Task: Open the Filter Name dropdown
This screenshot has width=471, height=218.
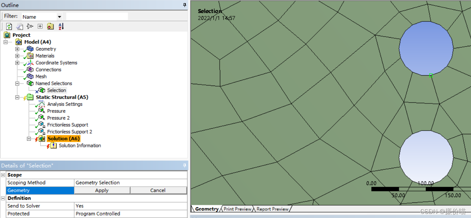Action: coord(59,17)
